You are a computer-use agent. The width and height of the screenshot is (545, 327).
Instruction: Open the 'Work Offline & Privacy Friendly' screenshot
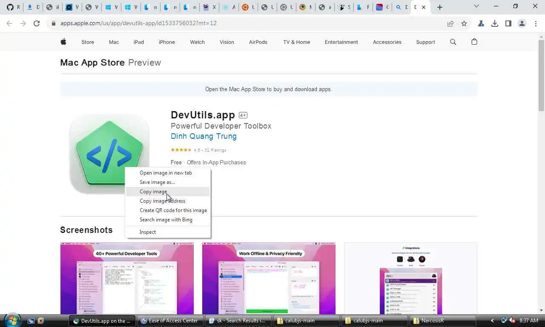click(x=269, y=278)
